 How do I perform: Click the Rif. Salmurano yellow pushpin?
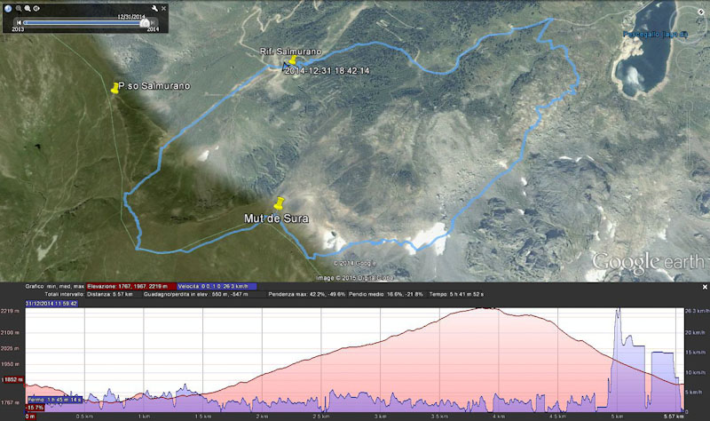click(x=293, y=60)
